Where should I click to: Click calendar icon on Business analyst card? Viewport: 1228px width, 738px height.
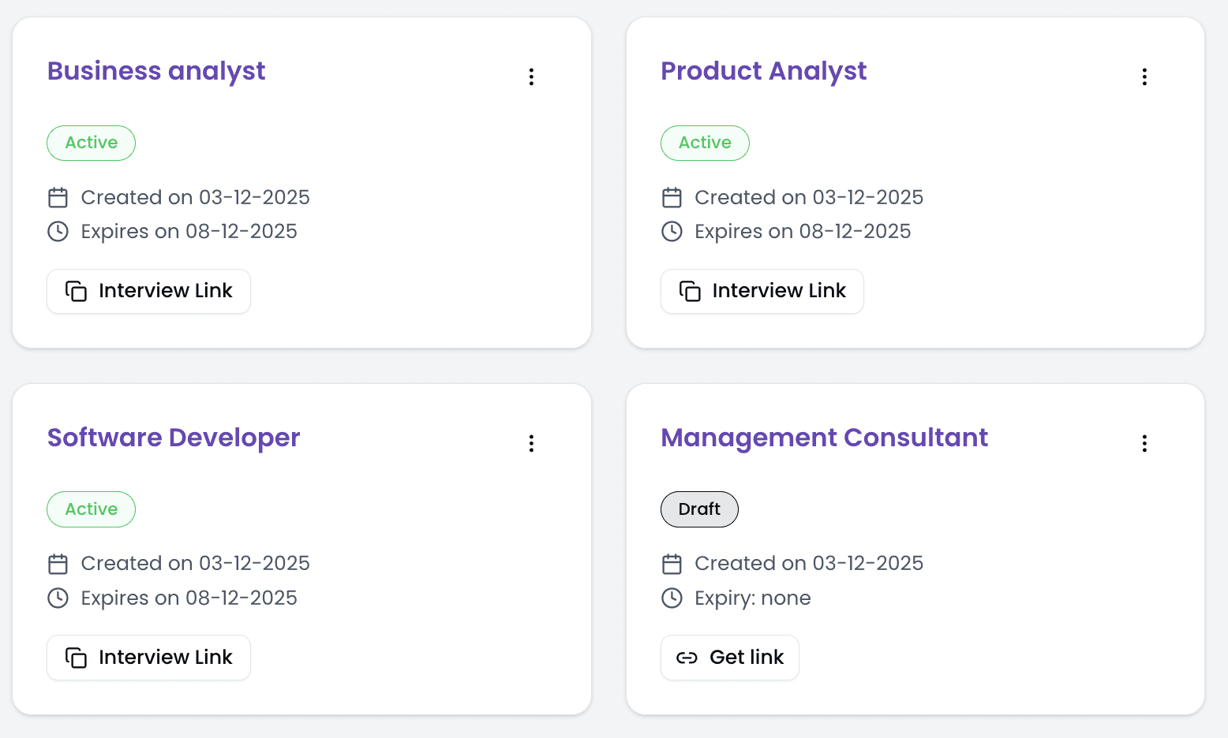tap(58, 197)
